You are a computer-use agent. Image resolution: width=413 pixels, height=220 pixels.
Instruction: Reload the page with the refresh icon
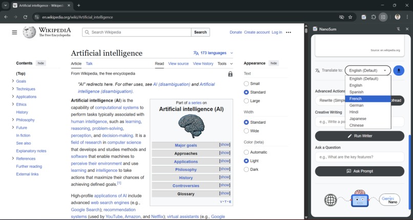(x=25, y=17)
